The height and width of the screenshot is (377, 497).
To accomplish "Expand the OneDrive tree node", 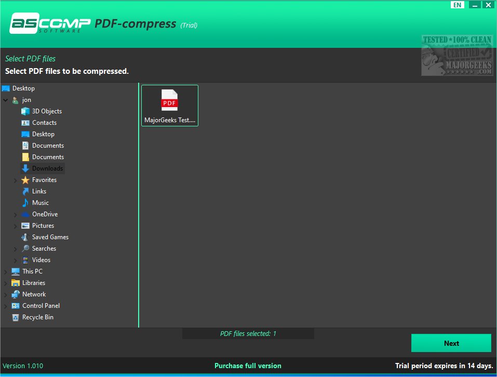I will tap(16, 214).
